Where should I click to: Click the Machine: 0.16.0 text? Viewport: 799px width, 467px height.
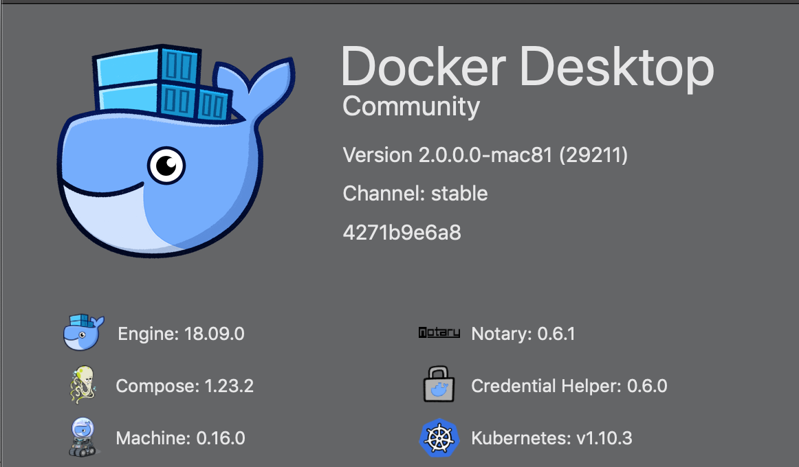click(180, 438)
